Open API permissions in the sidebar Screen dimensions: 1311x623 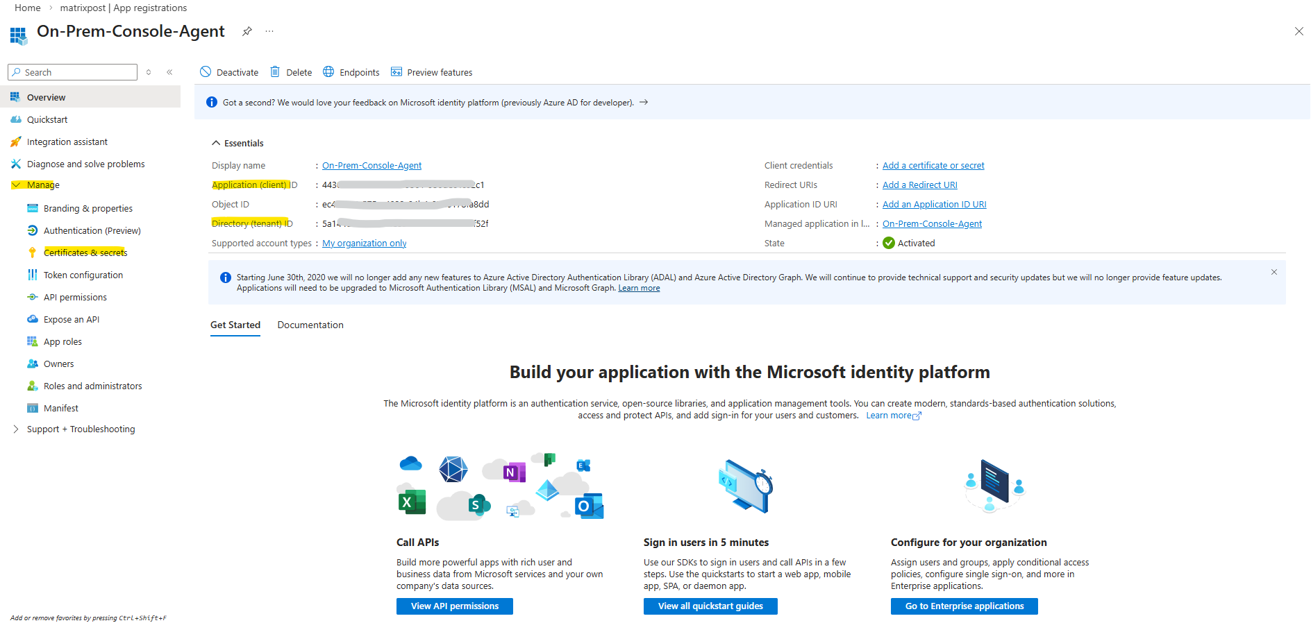click(x=75, y=298)
